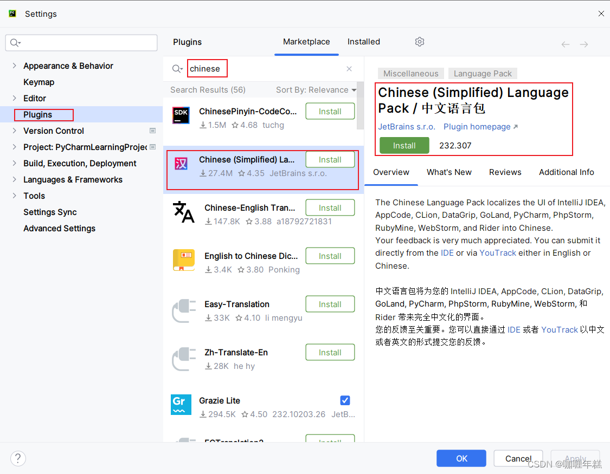The width and height of the screenshot is (610, 474).
Task: Open the Overview tab
Action: (391, 172)
